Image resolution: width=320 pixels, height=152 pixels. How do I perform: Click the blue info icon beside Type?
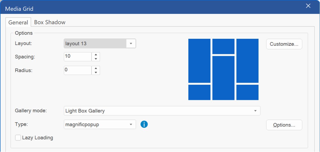(x=144, y=125)
